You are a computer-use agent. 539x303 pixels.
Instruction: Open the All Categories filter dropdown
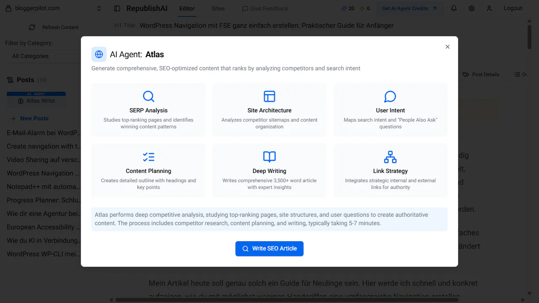pos(44,56)
